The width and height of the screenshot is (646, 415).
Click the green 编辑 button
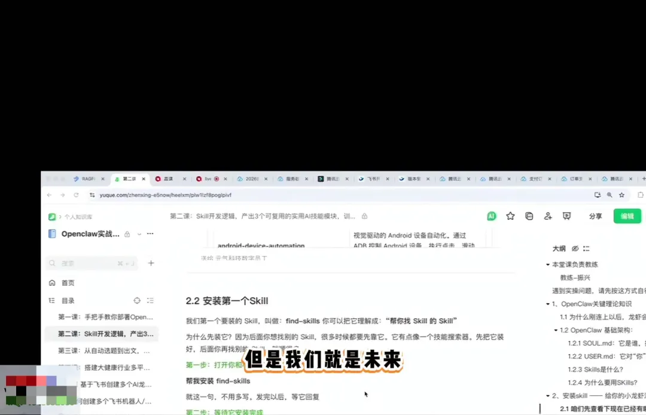[x=627, y=216]
